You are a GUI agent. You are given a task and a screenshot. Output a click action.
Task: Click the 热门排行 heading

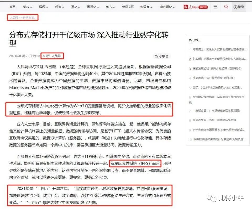194,40
